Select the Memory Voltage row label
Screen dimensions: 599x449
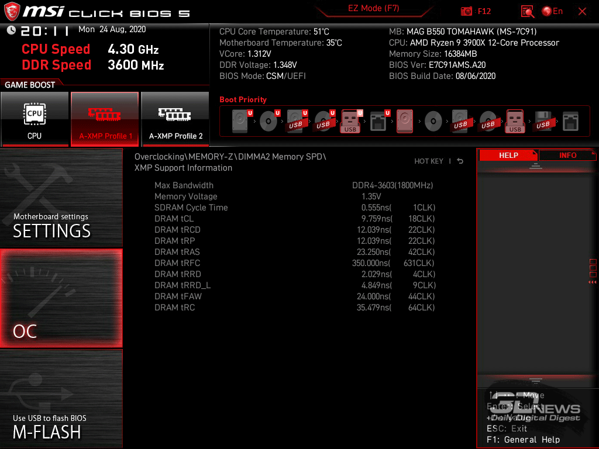(x=185, y=196)
